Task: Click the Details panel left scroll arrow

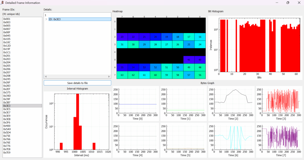Action: point(46,77)
